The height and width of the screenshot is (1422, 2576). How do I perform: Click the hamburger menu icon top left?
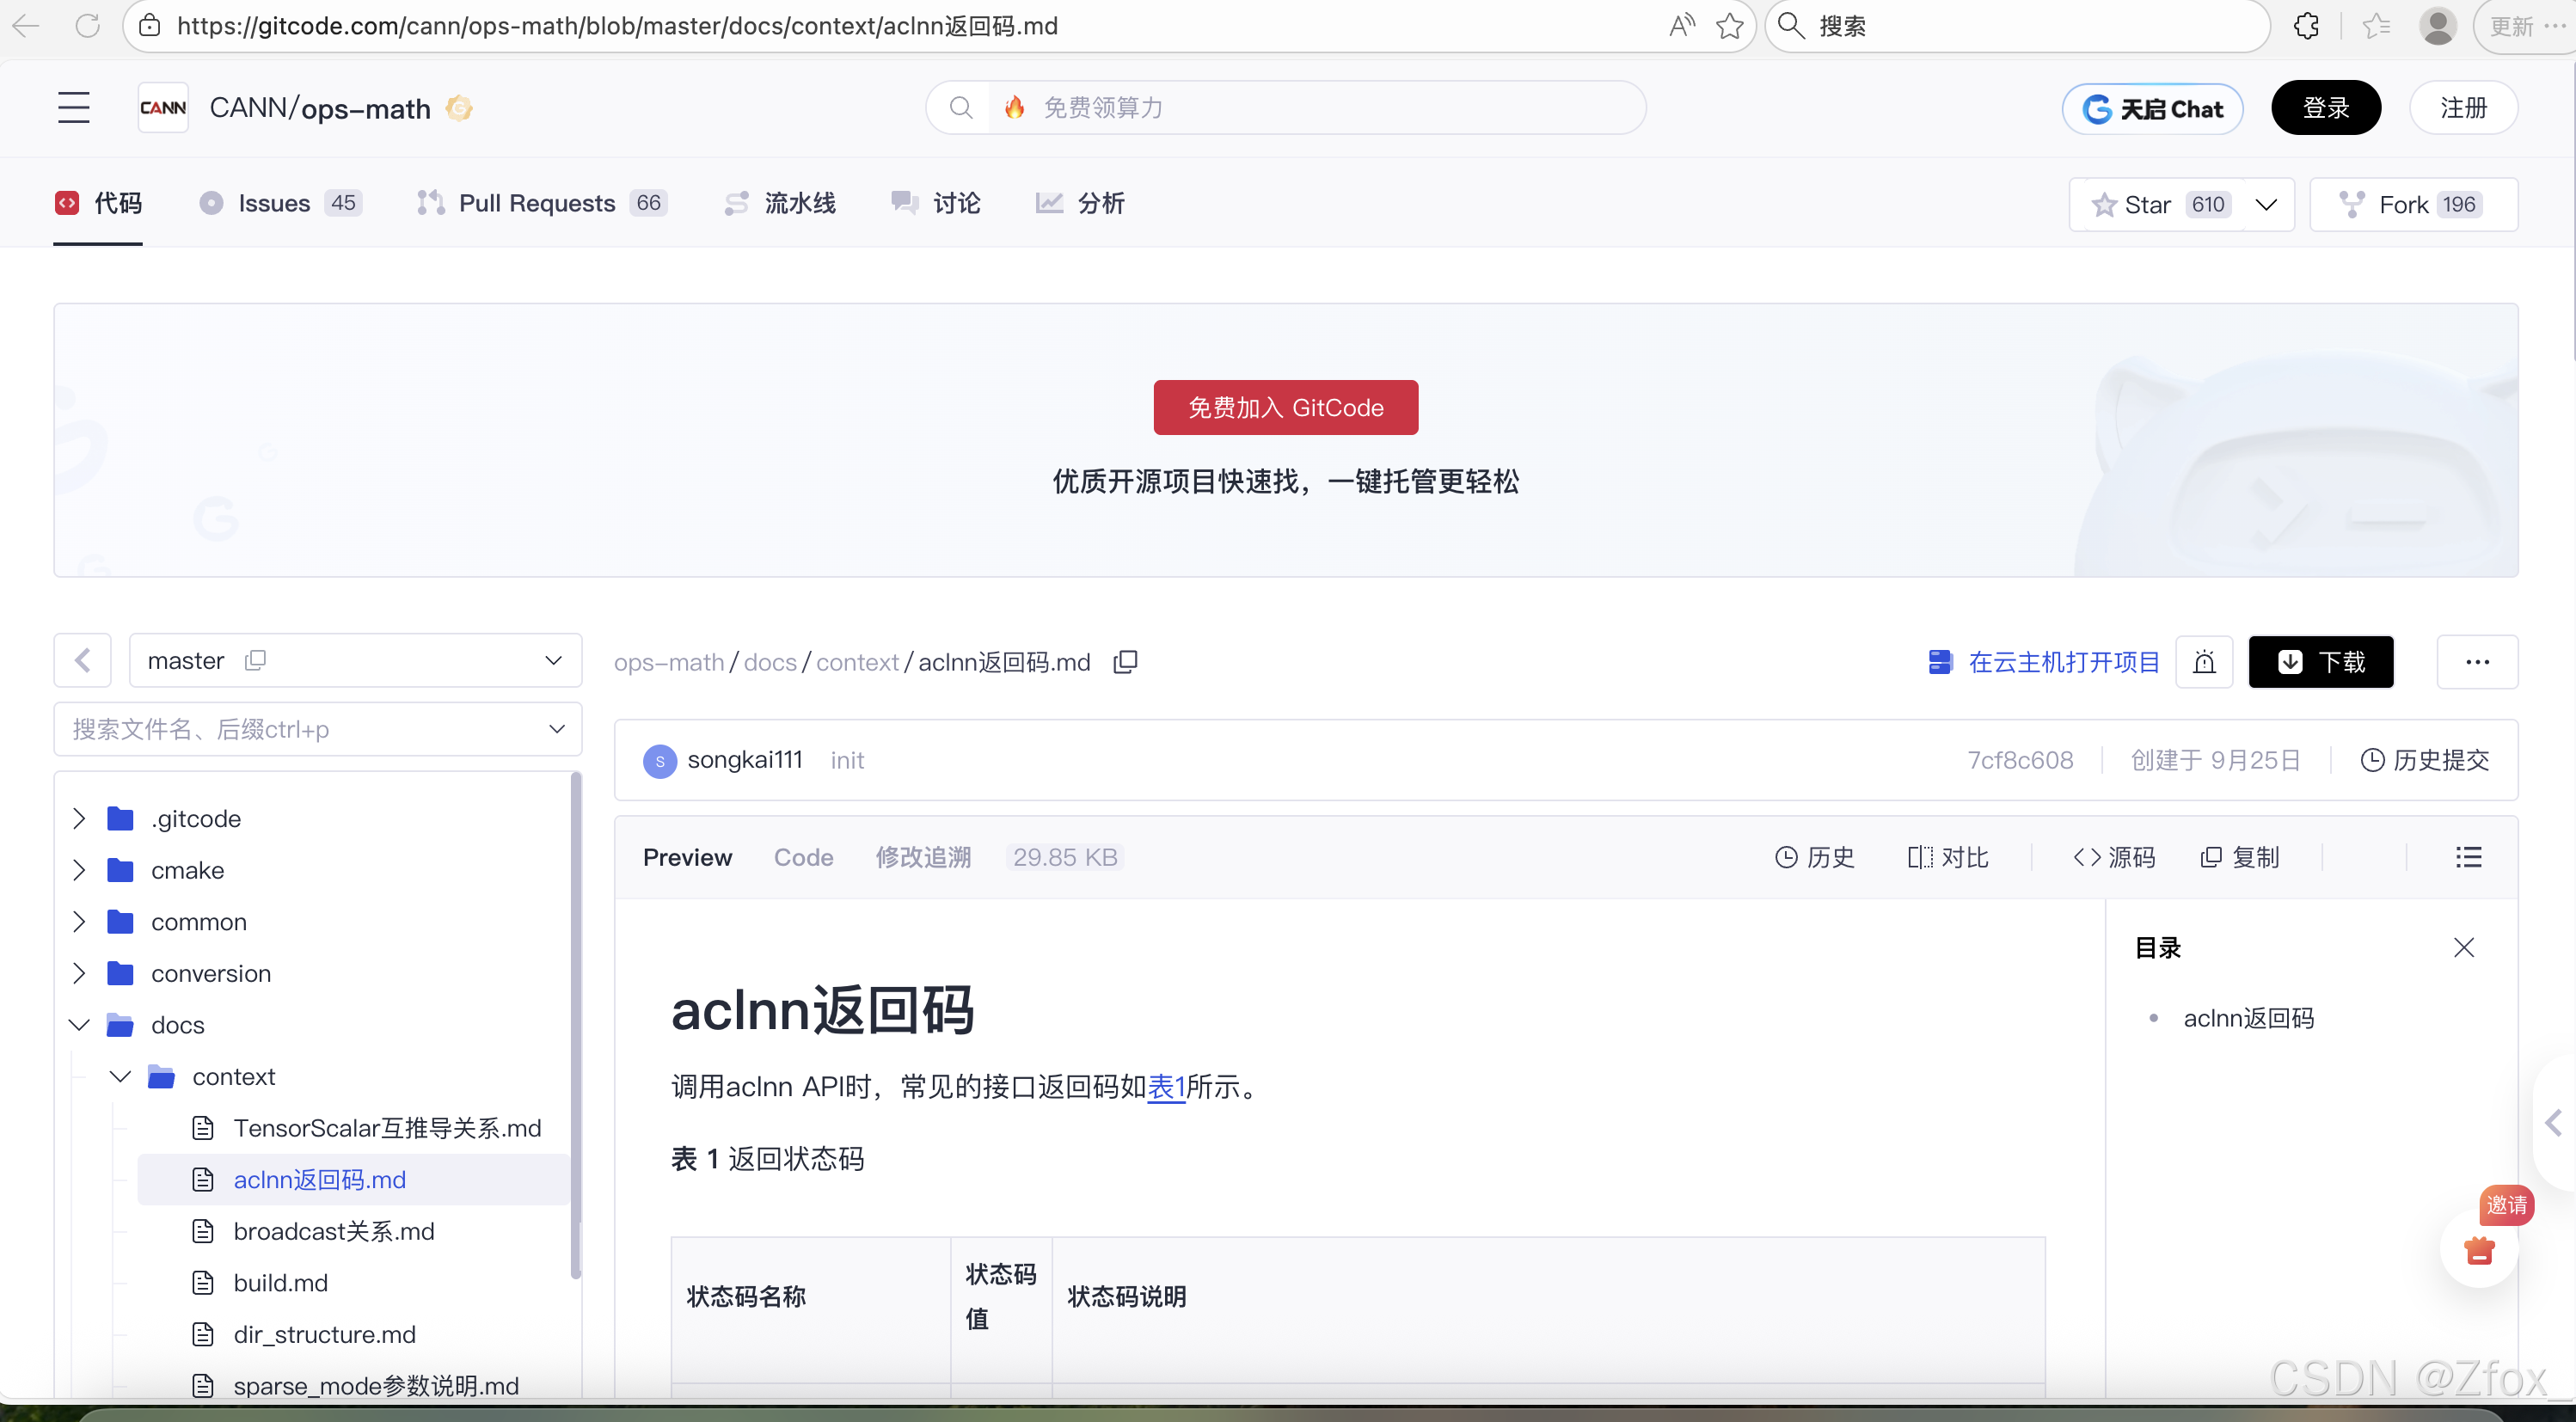coord(73,107)
